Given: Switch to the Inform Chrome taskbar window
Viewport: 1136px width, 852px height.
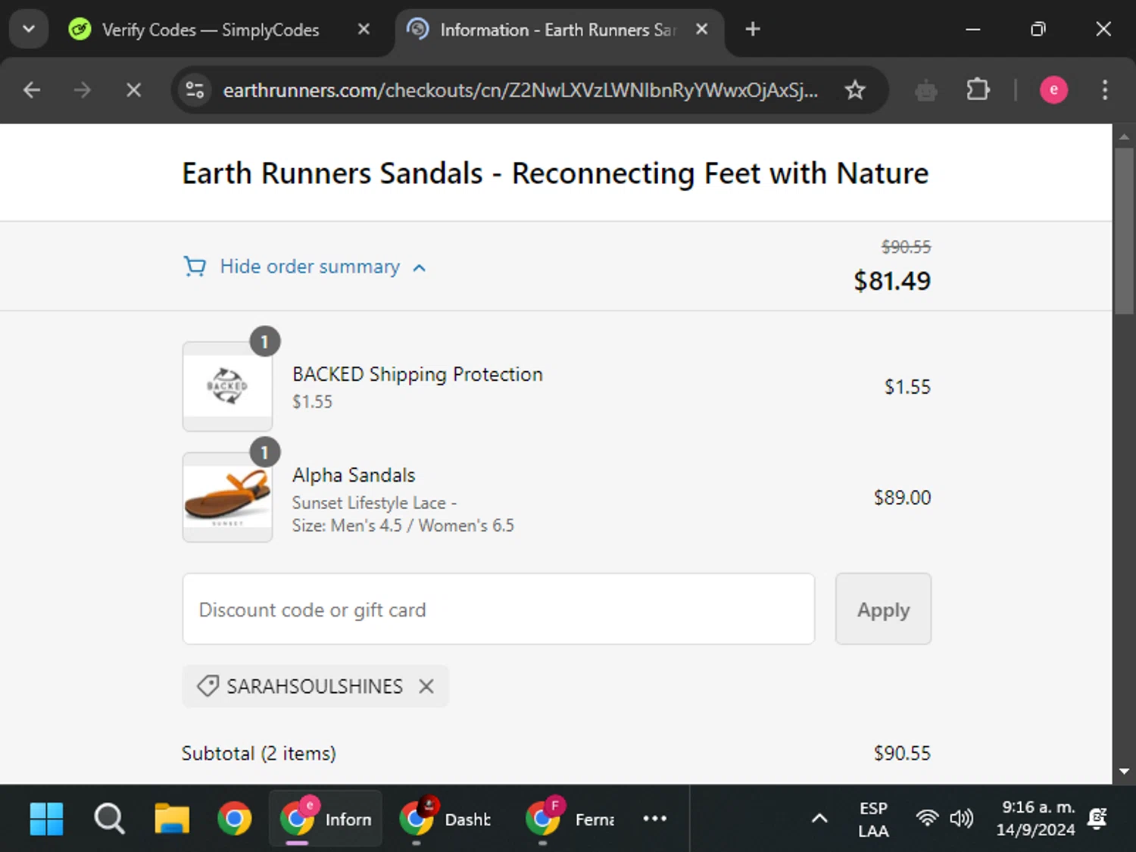Looking at the screenshot, I should point(326,819).
